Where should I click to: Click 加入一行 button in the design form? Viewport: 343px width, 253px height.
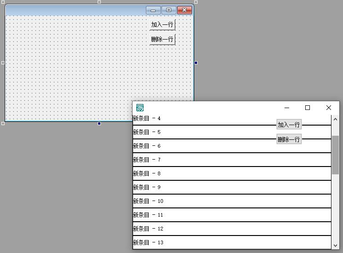(163, 24)
